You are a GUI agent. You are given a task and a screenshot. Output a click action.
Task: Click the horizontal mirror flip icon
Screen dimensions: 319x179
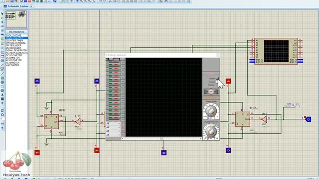(x=2, y=124)
